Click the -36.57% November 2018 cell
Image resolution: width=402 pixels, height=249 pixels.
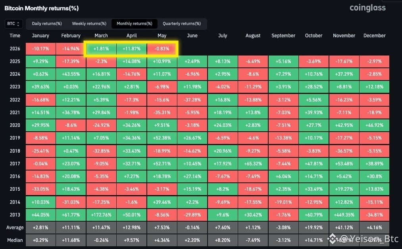(344, 151)
